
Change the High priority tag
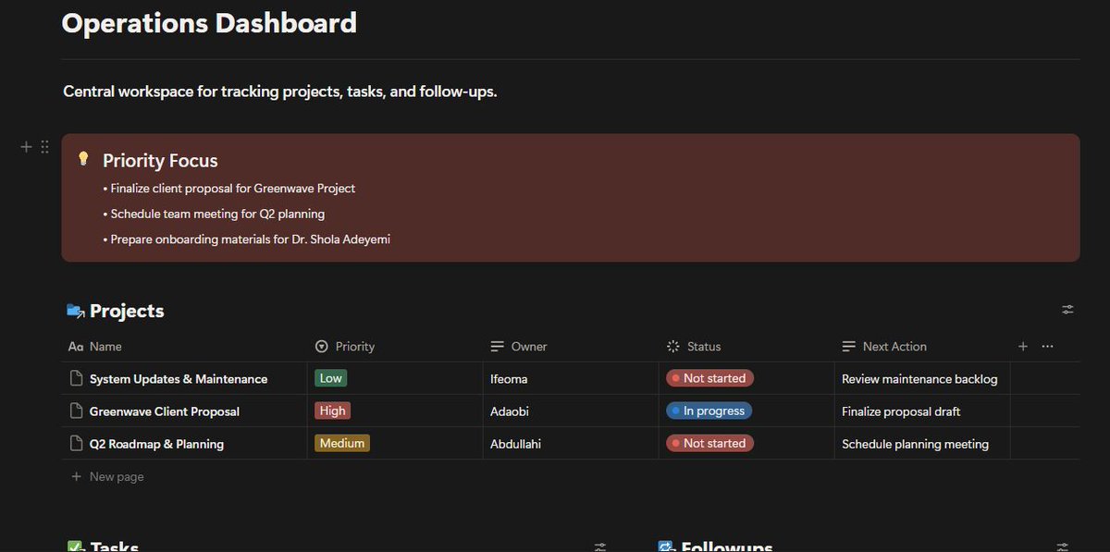(332, 411)
